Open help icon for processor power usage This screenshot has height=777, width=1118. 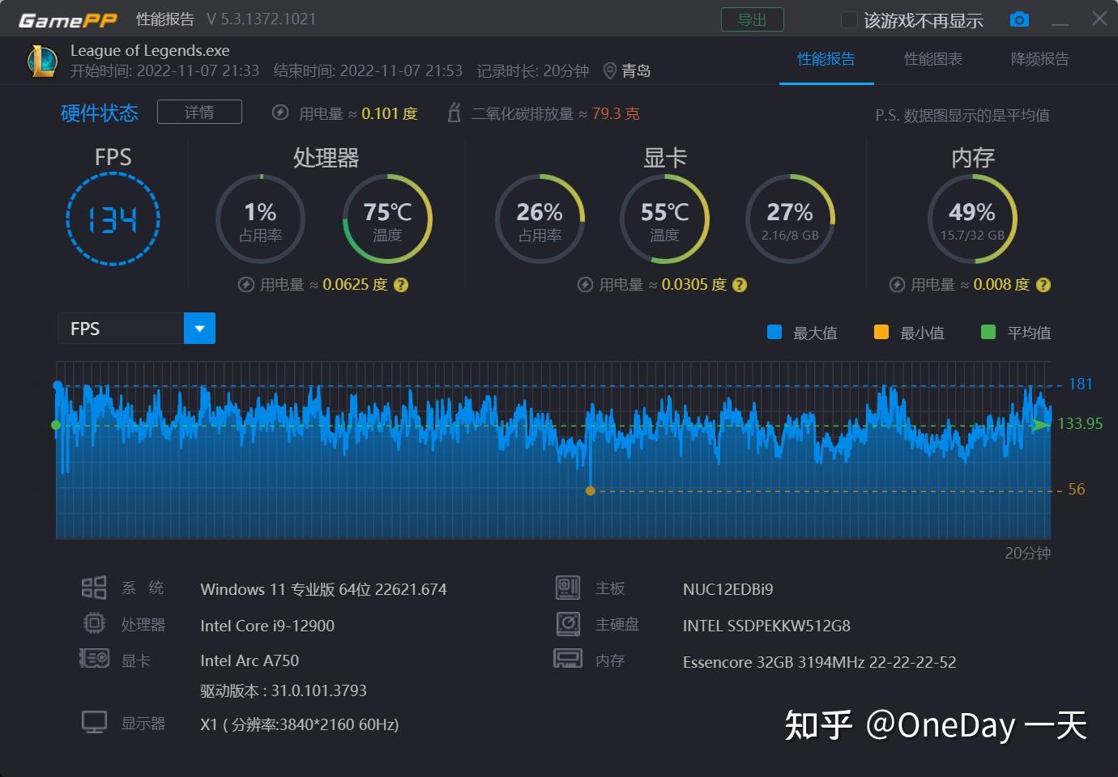[x=401, y=285]
